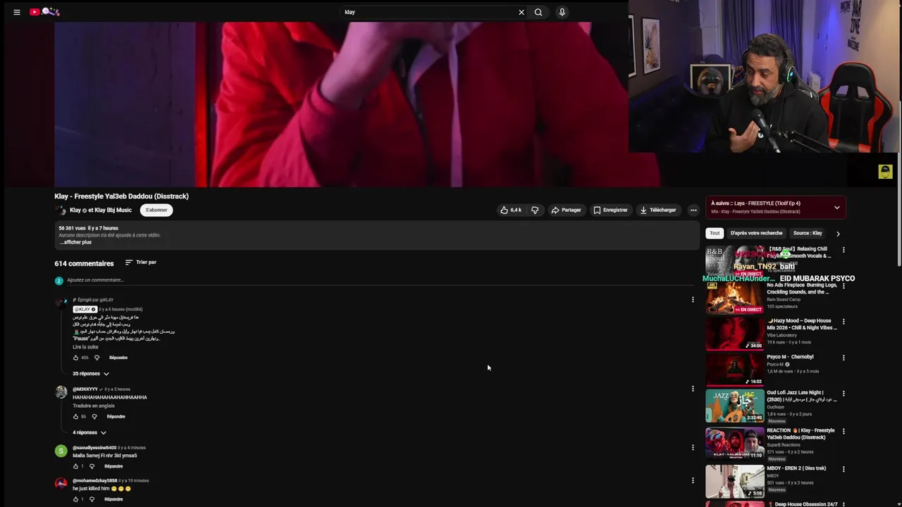Go to the YouTube home logo
The width and height of the screenshot is (902, 507).
(x=45, y=12)
